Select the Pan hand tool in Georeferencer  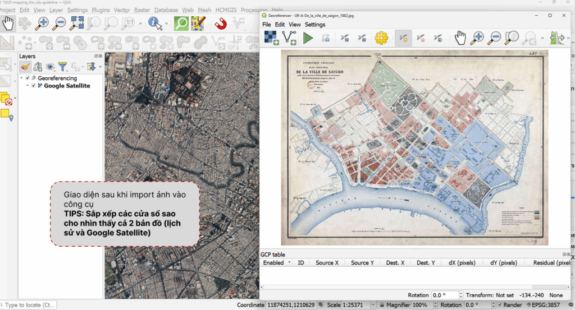(x=460, y=38)
